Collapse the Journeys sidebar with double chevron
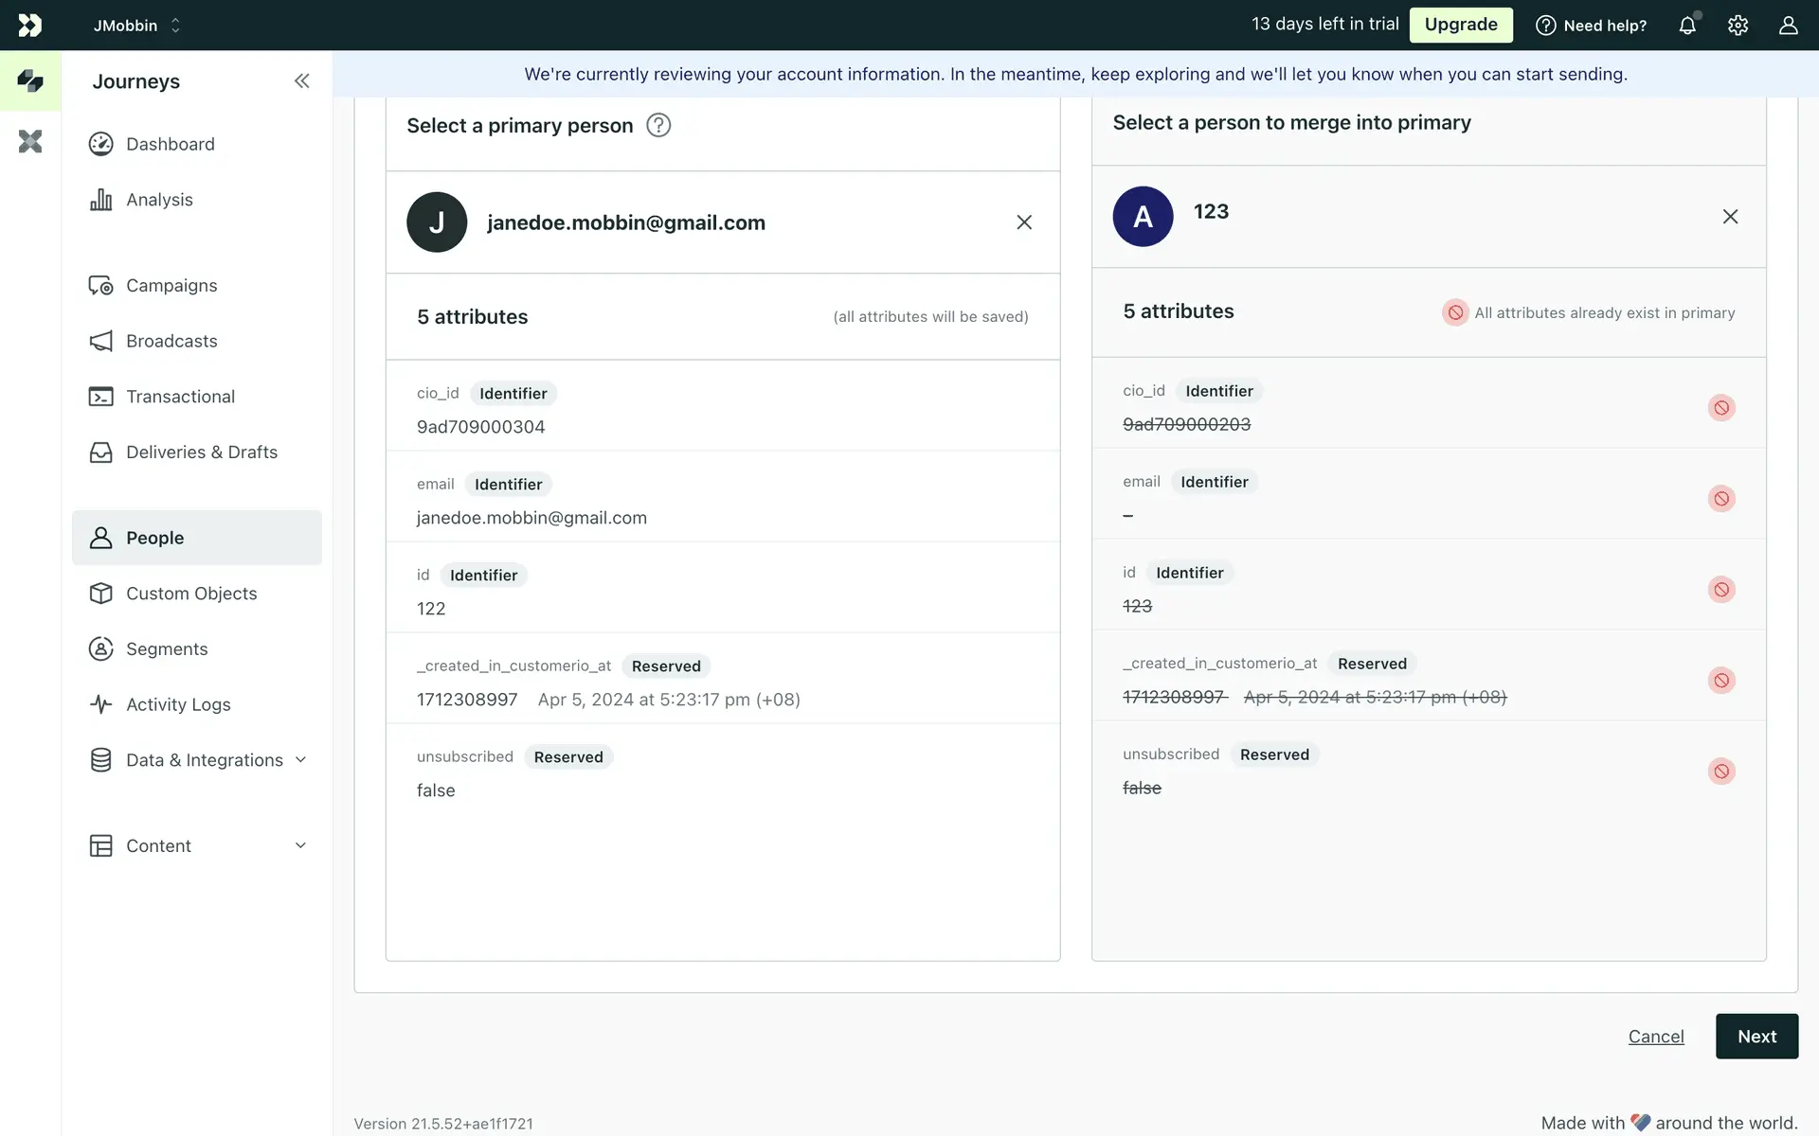The height and width of the screenshot is (1136, 1819). point(301,81)
